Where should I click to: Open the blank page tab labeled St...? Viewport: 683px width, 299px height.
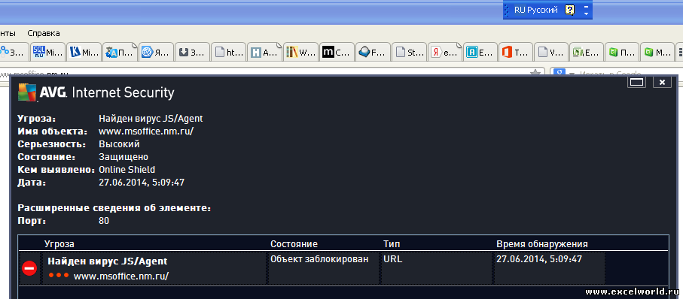[x=410, y=52]
